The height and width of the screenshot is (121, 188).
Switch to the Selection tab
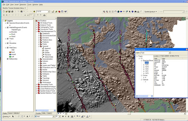(16, 113)
